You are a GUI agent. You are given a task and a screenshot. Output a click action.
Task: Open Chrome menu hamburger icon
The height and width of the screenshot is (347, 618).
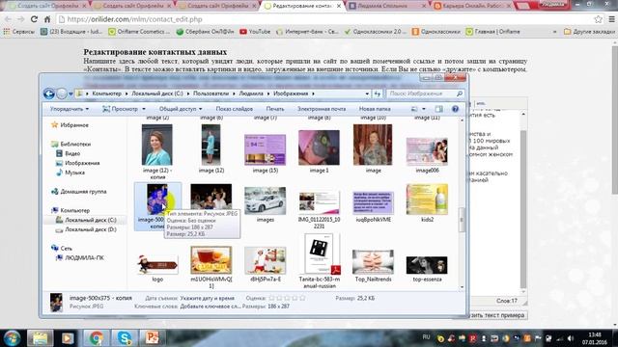tap(611, 19)
